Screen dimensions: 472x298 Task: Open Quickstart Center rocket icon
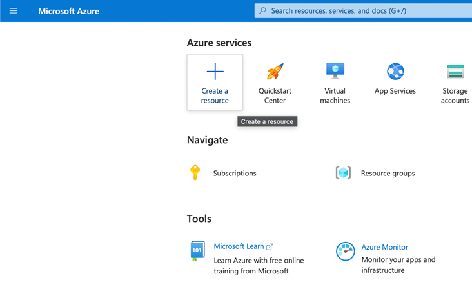275,72
